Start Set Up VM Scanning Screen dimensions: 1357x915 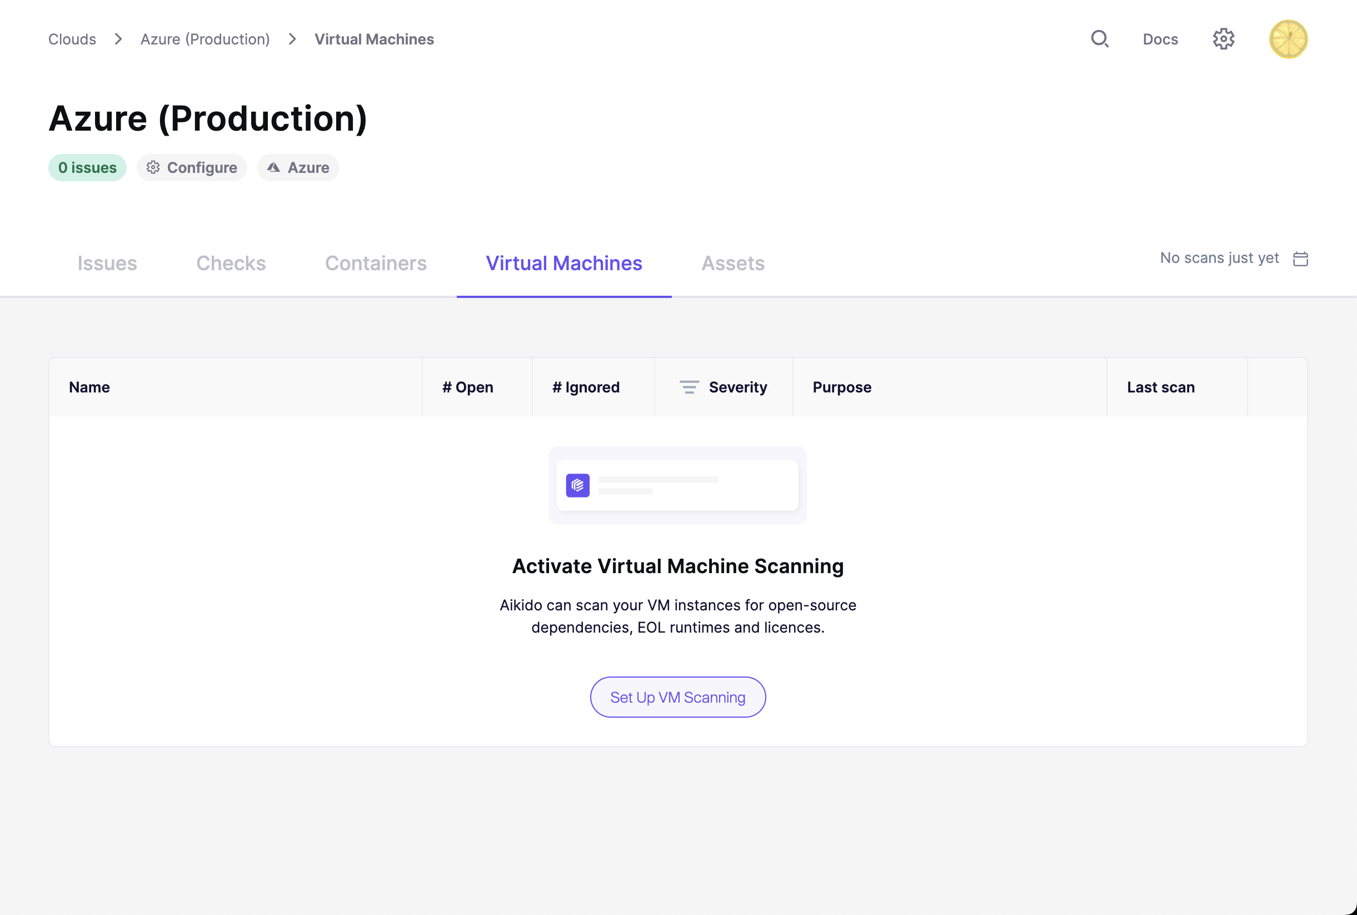tap(677, 697)
